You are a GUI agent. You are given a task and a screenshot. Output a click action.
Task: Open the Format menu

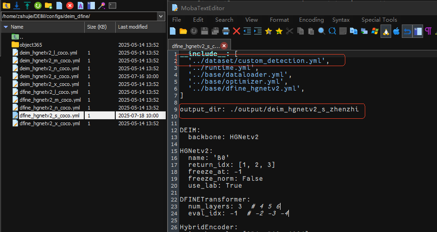click(279, 20)
